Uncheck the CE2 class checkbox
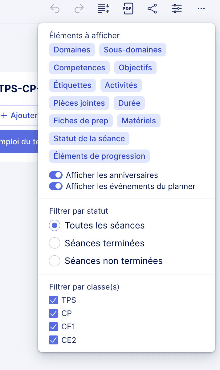Image resolution: width=220 pixels, height=370 pixels. [x=54, y=340]
